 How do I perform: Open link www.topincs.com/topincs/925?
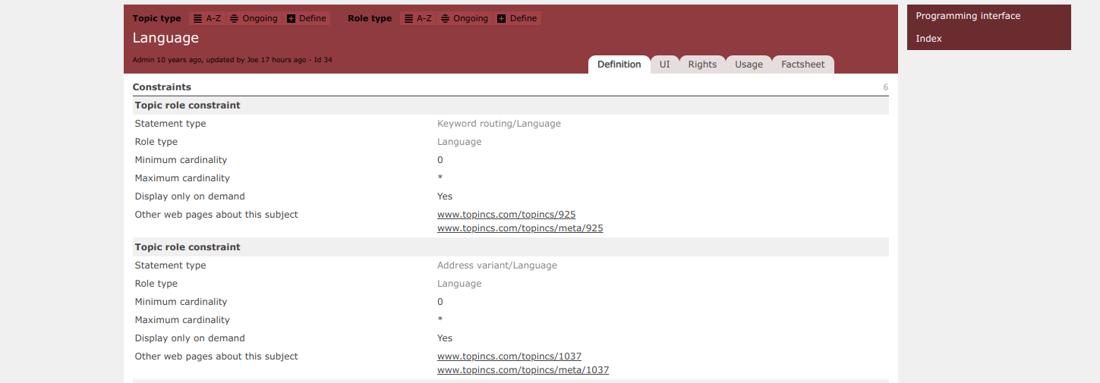click(x=506, y=215)
